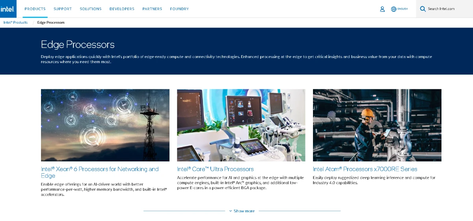Screen dimensions: 473x221
Task: Open the Foundry menu
Action: coord(179,9)
